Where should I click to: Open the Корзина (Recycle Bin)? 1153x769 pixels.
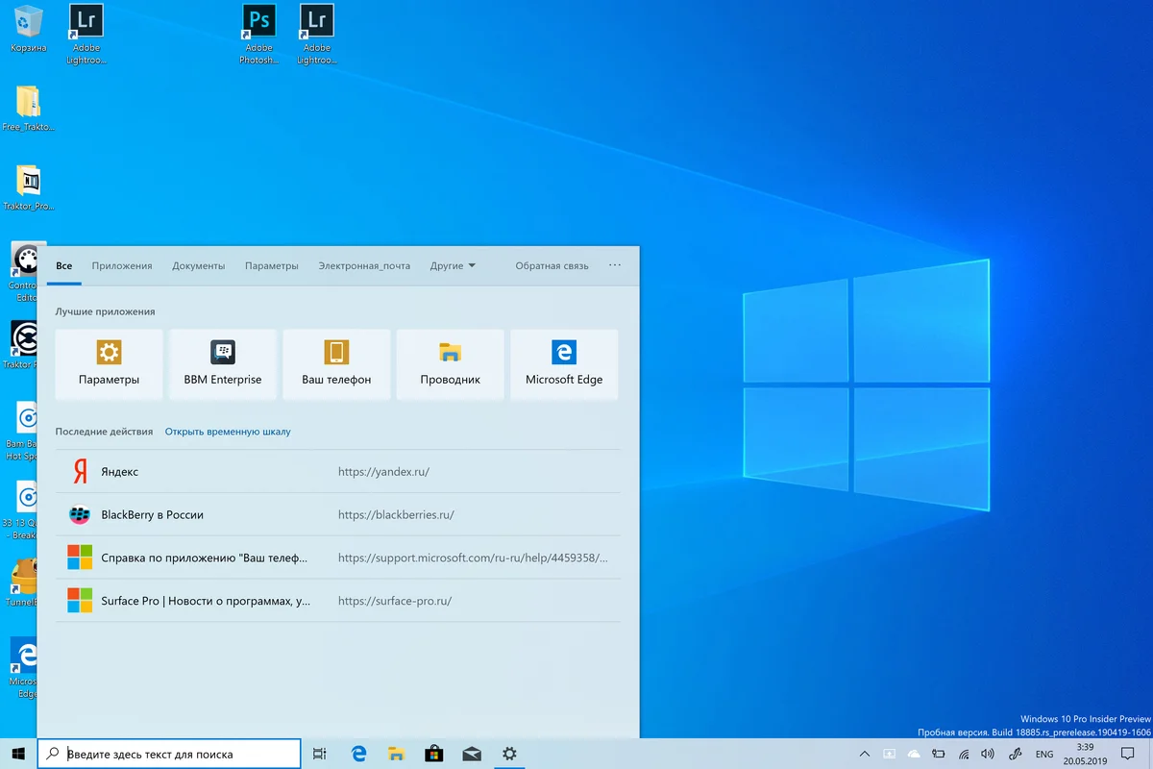coord(28,19)
